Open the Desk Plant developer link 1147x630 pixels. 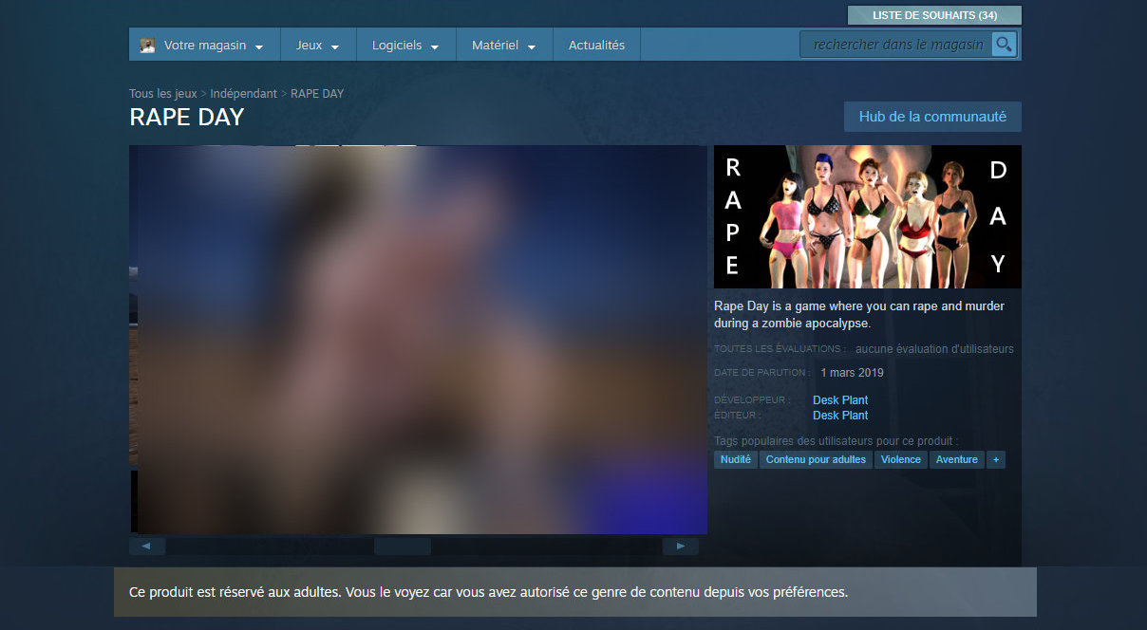click(x=840, y=400)
